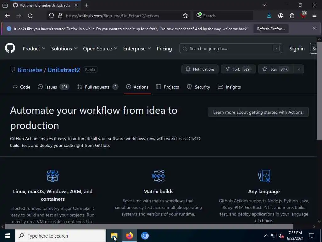
Task: Expand the Enterprise menu
Action: pyautogui.click(x=137, y=49)
